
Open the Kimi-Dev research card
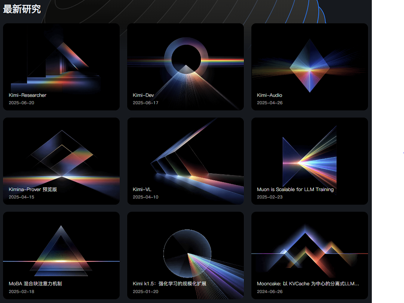coord(186,67)
